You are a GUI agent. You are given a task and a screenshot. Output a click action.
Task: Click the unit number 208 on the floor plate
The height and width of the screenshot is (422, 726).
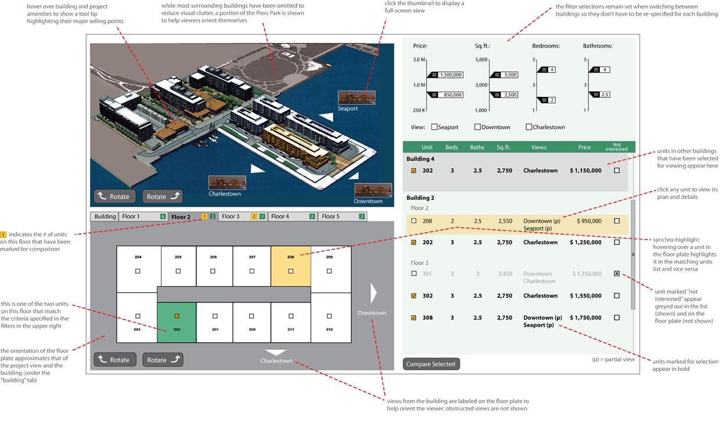[x=290, y=257]
